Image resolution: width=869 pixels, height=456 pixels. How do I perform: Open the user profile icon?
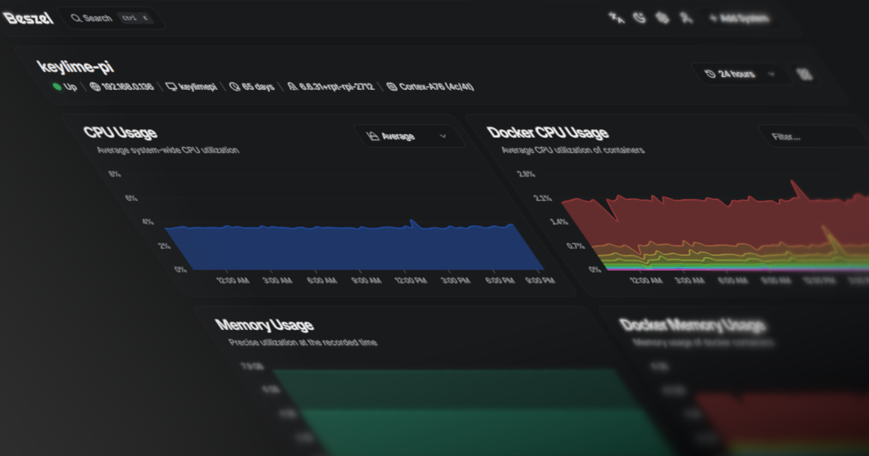pyautogui.click(x=687, y=18)
